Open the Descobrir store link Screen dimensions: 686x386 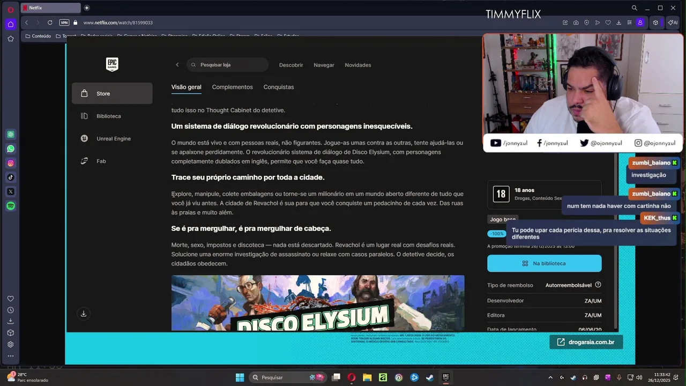coord(291,65)
